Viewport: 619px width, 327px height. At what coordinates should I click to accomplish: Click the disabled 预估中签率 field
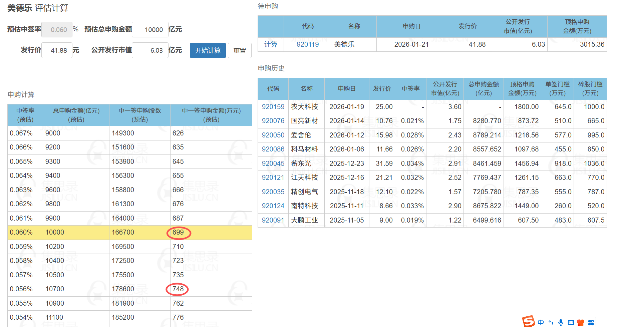(x=57, y=30)
